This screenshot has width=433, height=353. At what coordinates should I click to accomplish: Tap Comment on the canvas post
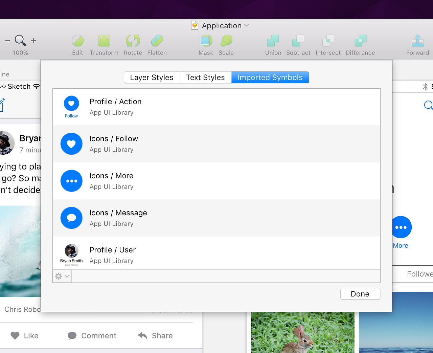pyautogui.click(x=92, y=336)
